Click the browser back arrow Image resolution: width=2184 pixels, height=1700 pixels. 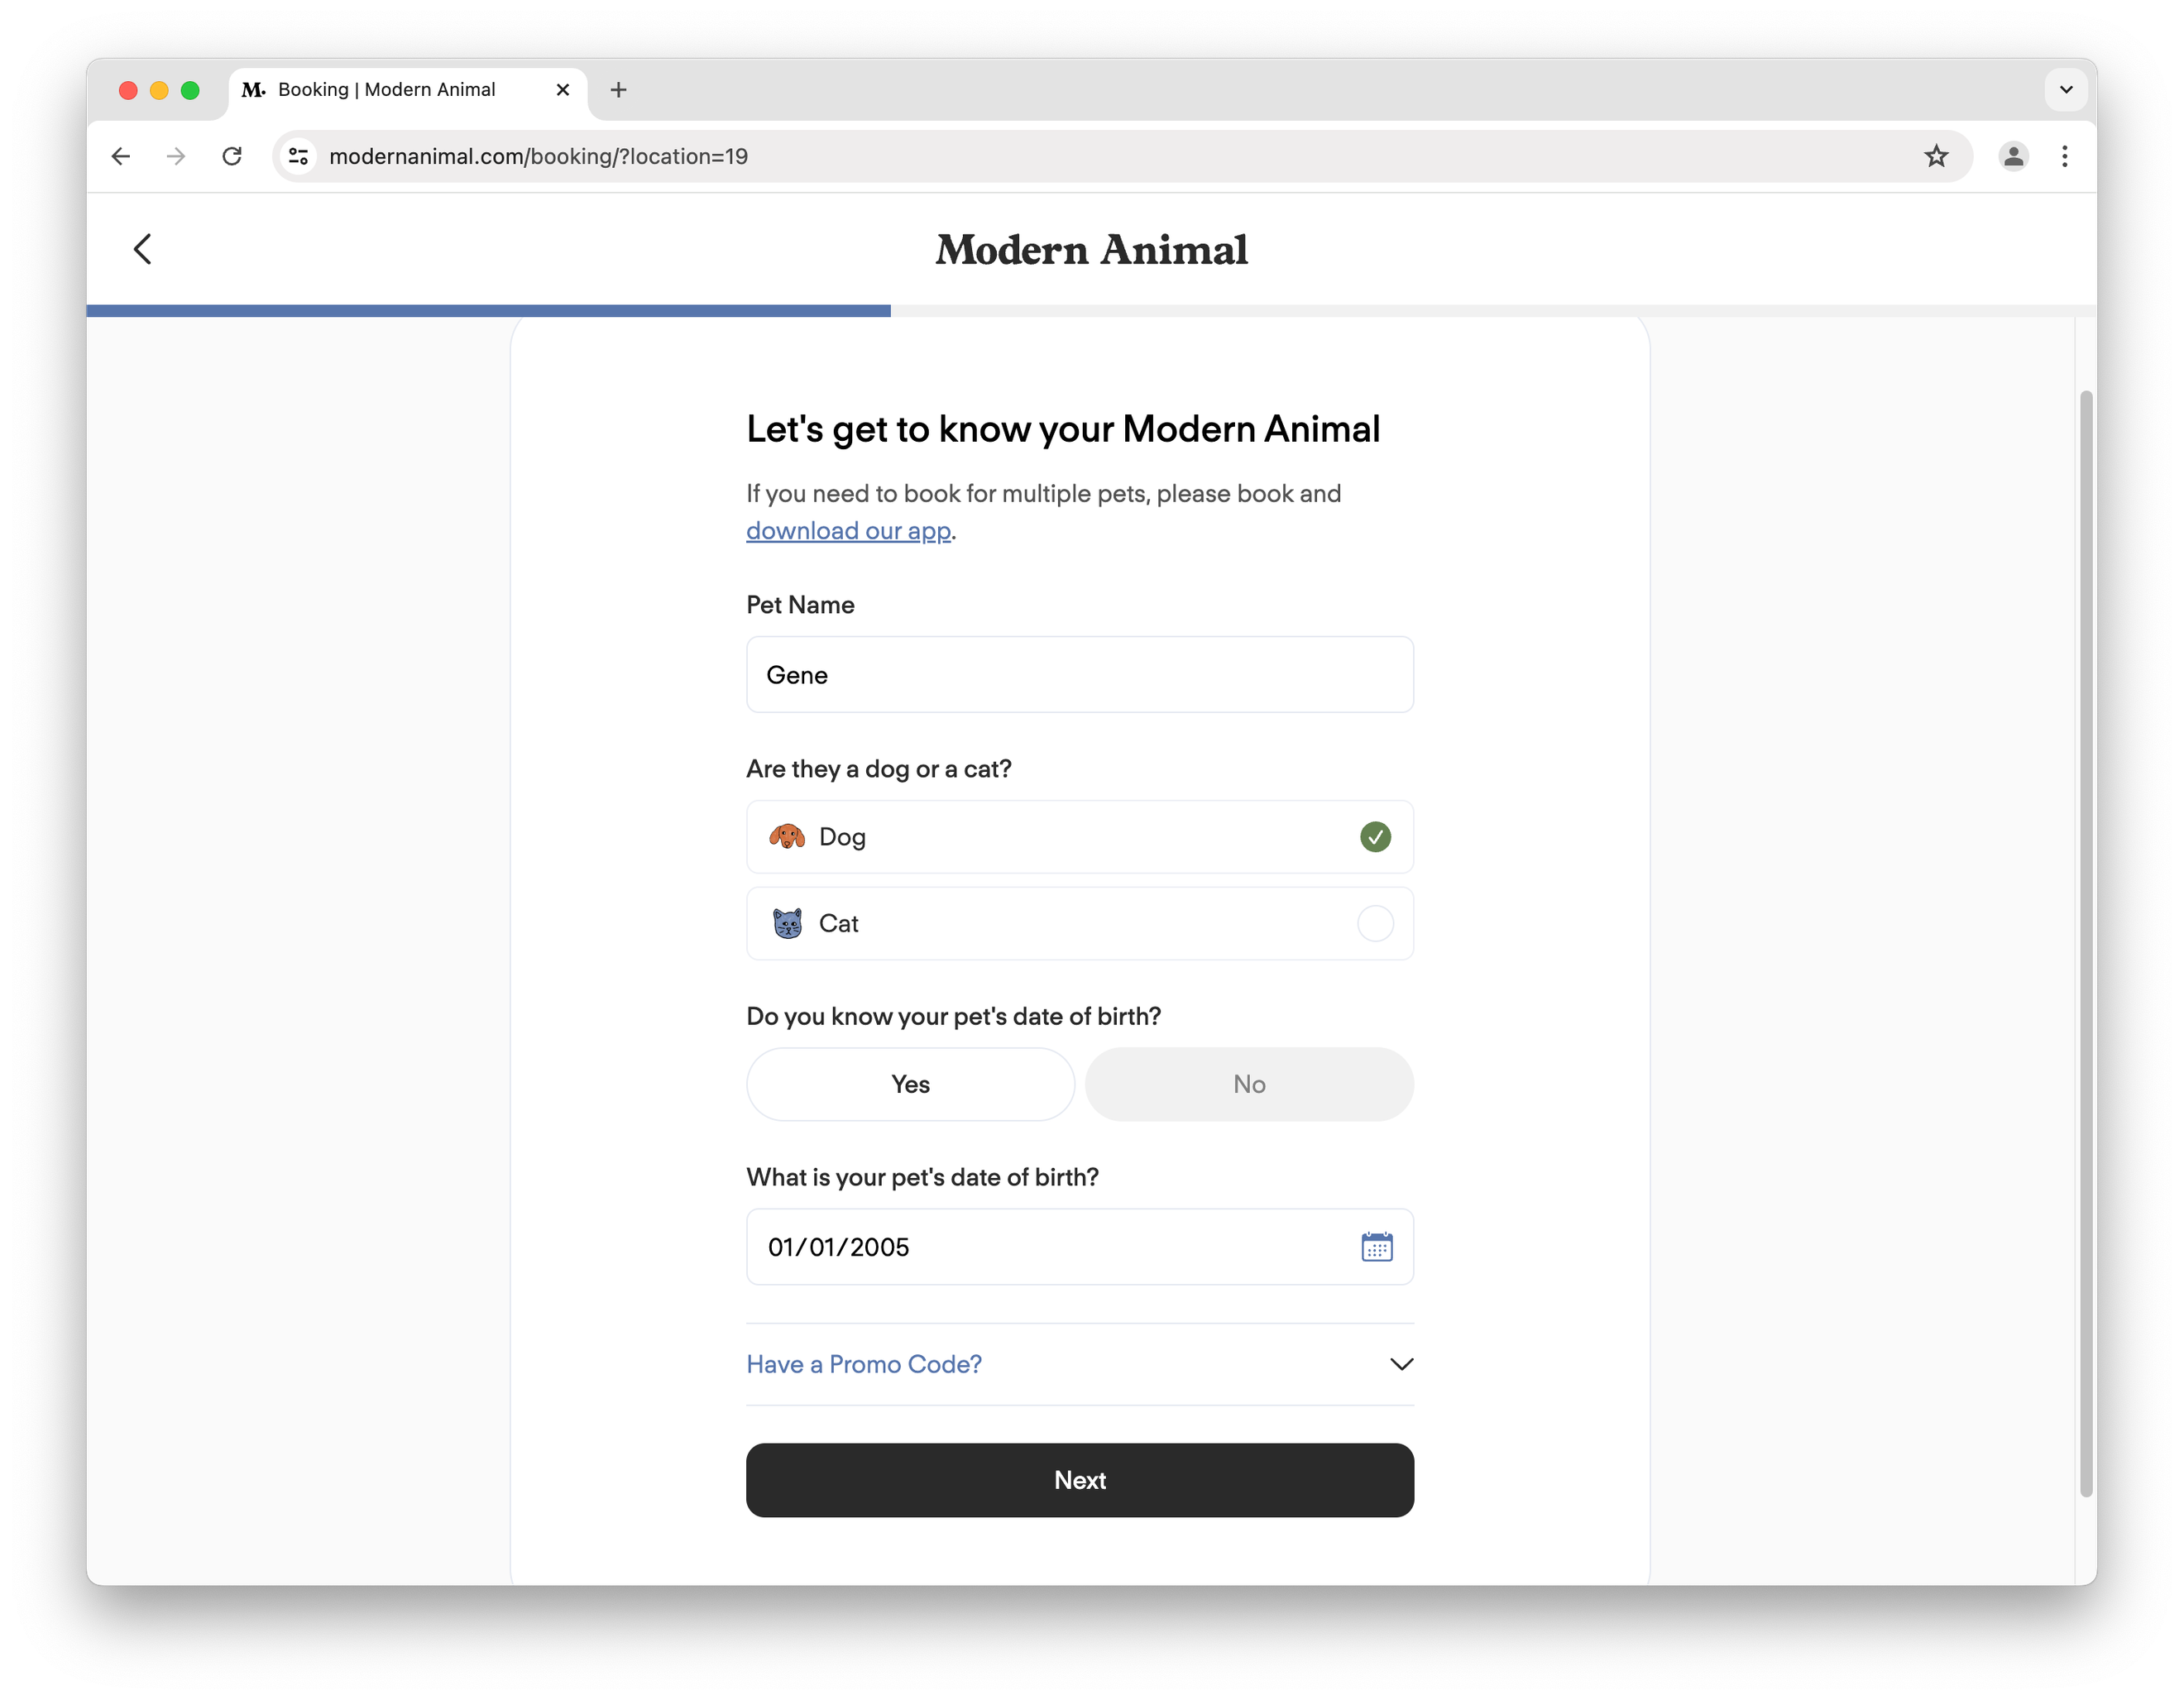point(121,156)
